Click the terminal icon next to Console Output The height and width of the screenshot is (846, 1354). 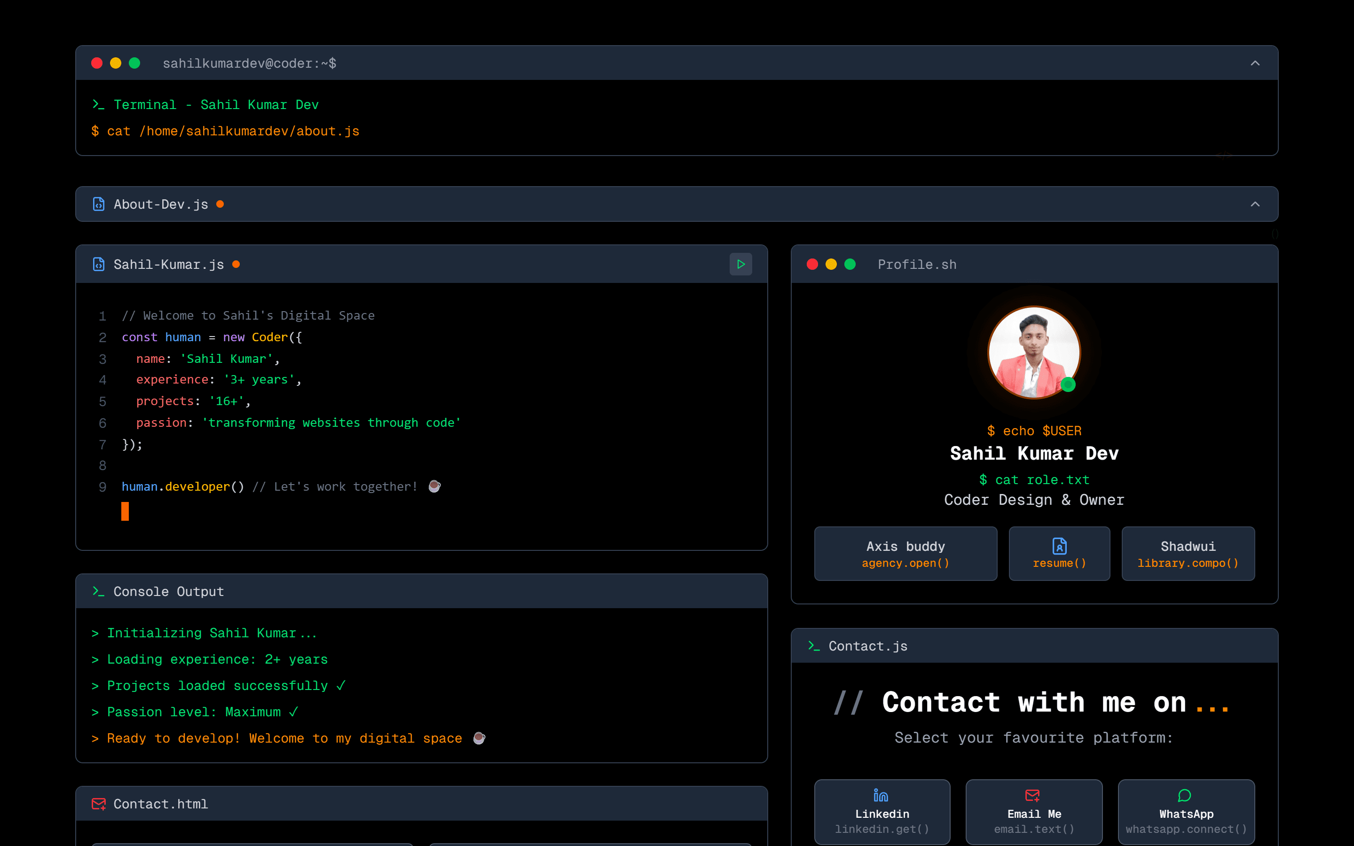(98, 591)
